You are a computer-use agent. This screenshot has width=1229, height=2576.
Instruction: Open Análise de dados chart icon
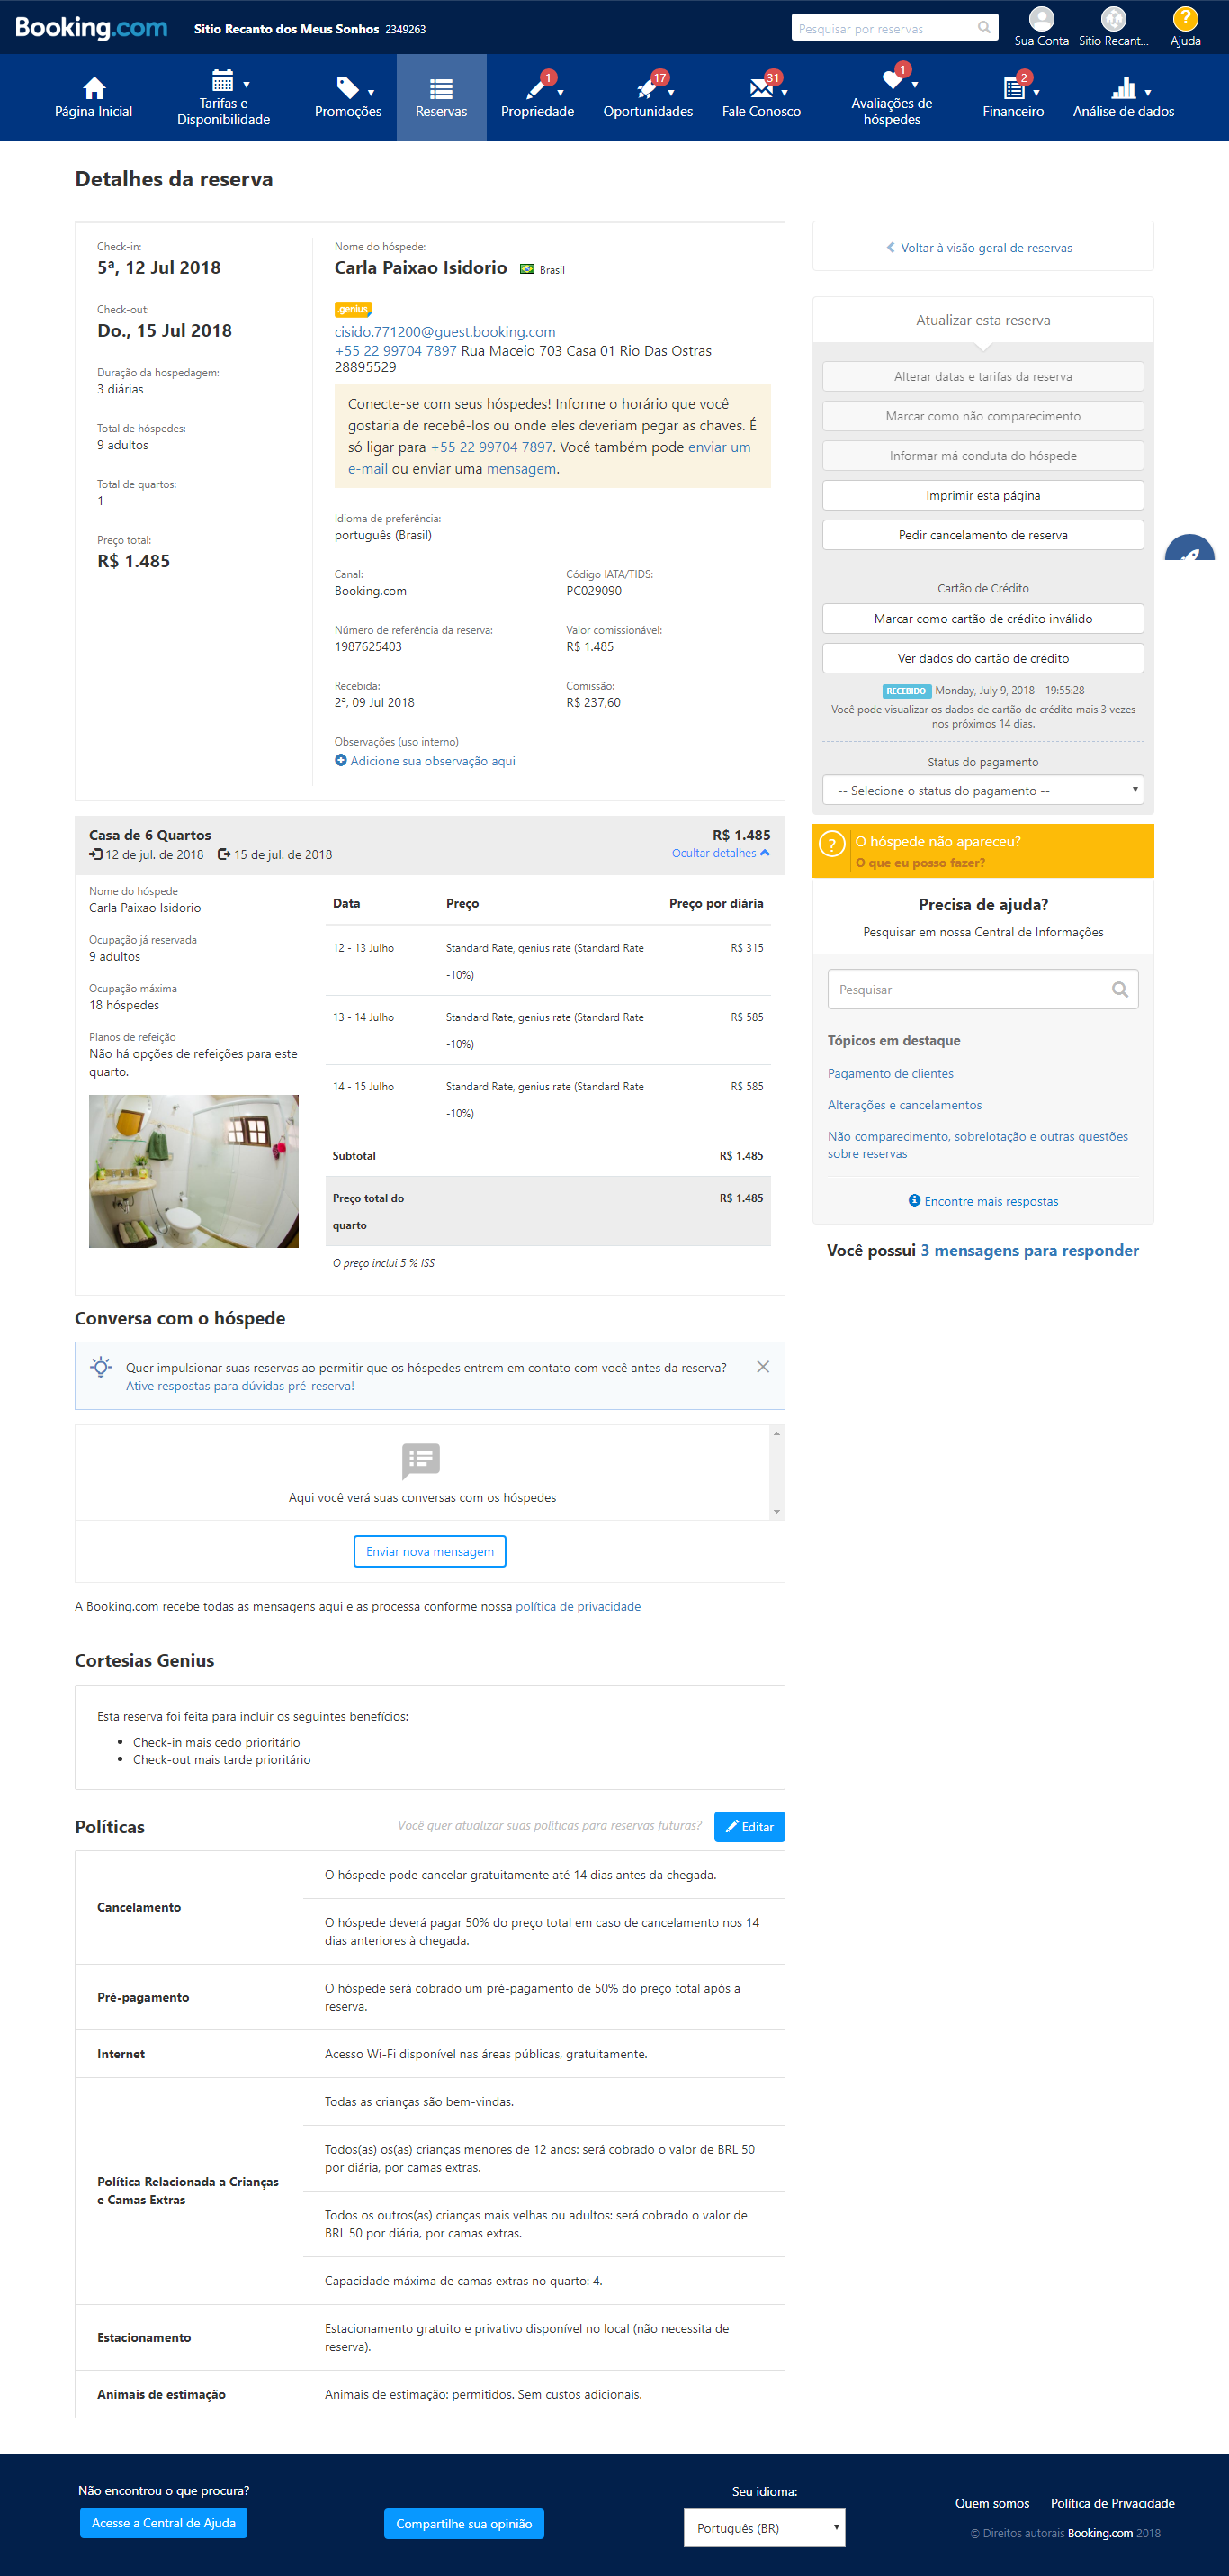[1123, 88]
